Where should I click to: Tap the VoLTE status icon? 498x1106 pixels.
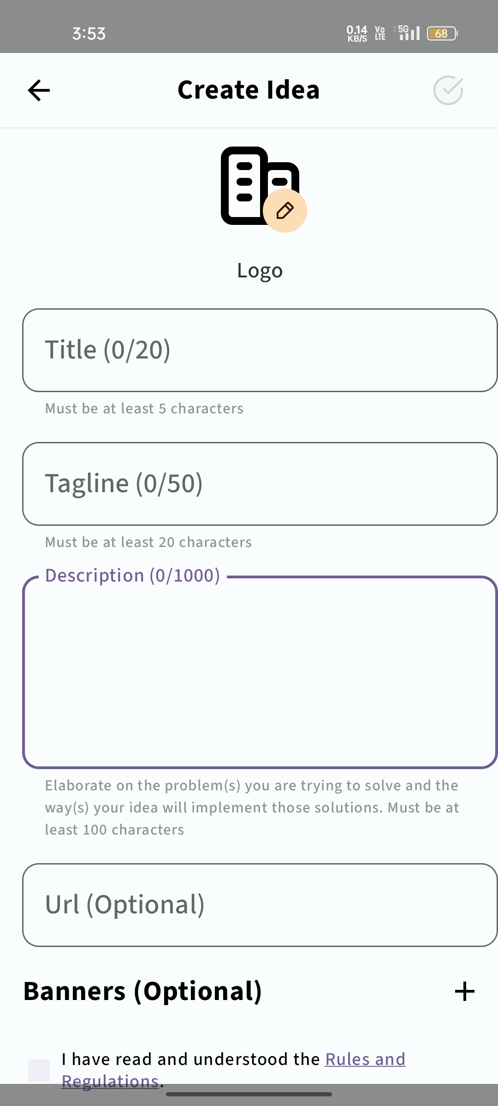point(380,33)
